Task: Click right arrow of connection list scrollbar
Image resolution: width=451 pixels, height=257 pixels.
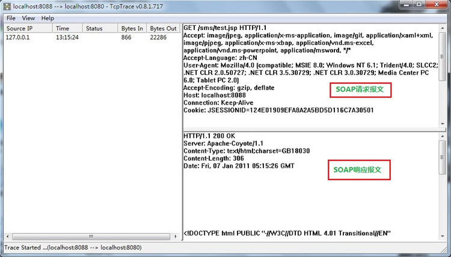Action: [x=176, y=237]
